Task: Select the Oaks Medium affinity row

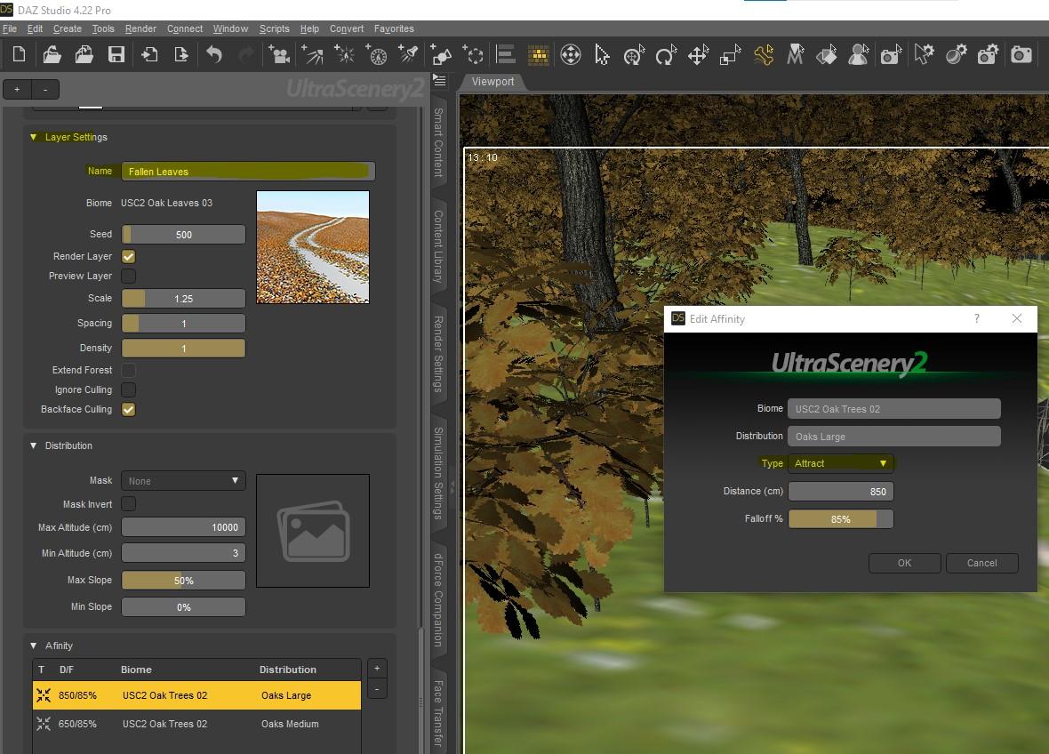Action: [x=196, y=724]
